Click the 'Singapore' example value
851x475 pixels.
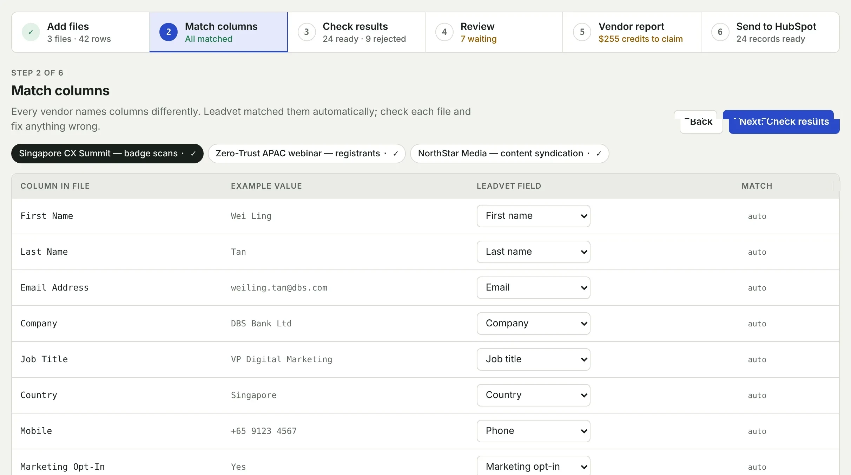click(x=253, y=395)
